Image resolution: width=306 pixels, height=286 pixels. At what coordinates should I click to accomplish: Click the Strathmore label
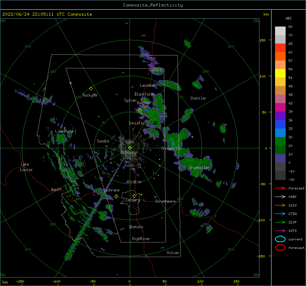coord(165,201)
